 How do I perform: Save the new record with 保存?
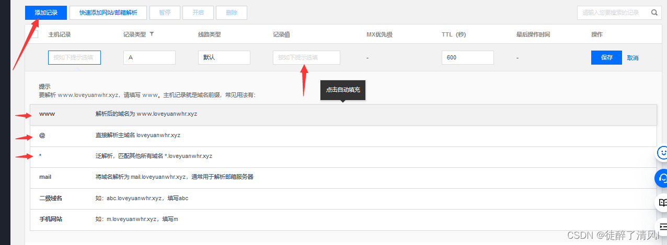(606, 57)
